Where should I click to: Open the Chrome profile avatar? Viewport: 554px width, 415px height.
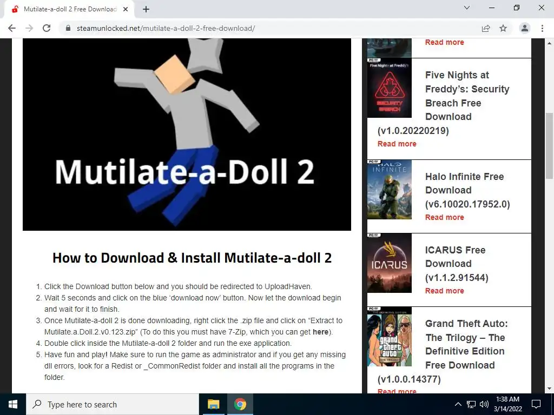[525, 28]
